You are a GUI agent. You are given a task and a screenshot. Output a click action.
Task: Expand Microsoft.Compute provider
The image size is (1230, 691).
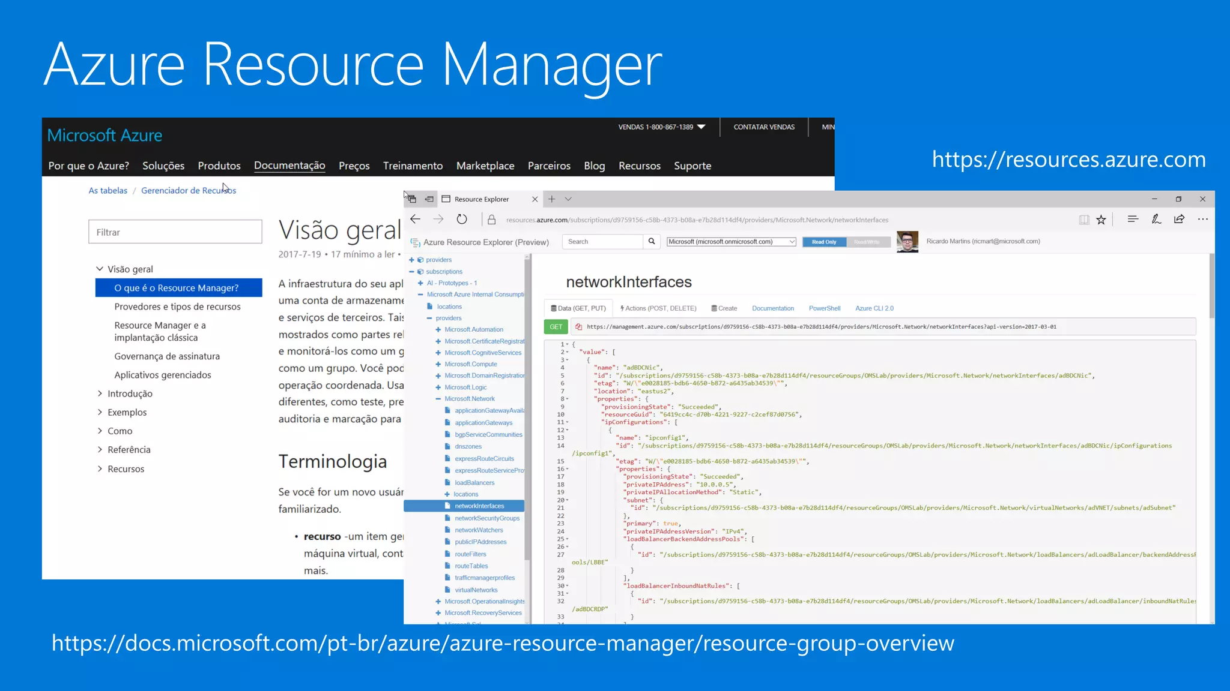tap(438, 364)
